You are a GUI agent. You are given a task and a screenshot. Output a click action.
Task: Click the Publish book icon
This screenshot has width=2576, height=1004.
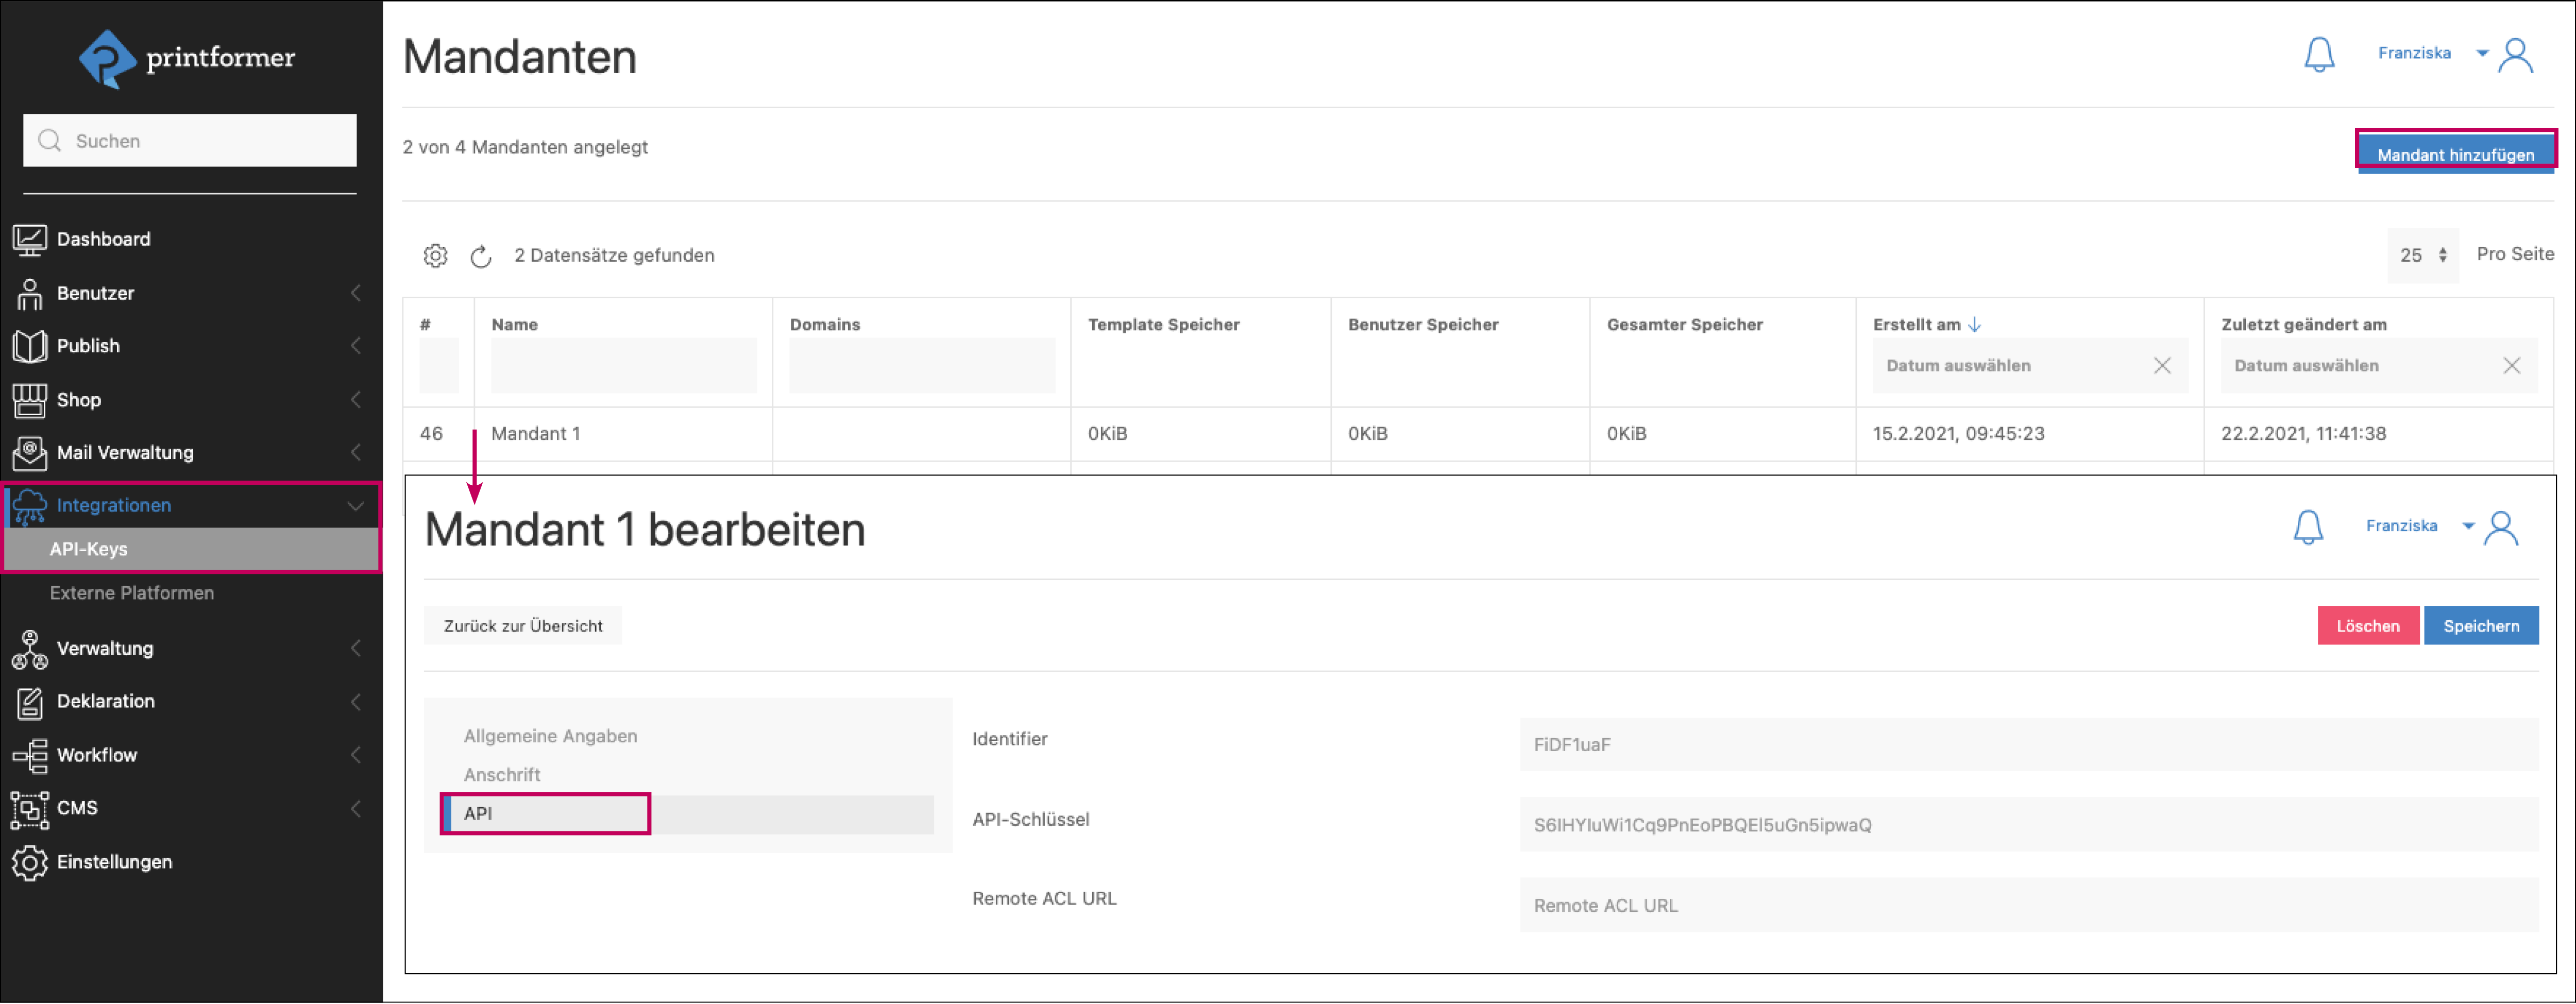[x=29, y=346]
